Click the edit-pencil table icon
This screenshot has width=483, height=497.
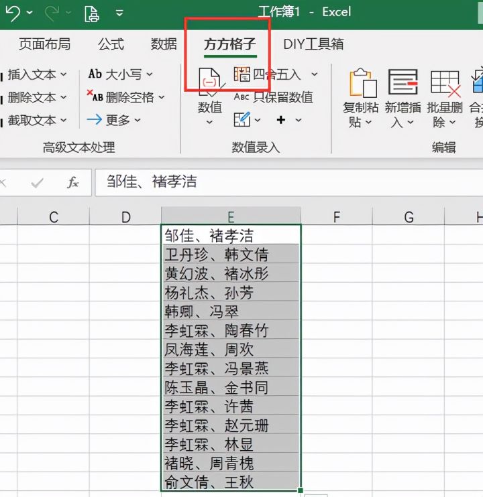pos(242,119)
